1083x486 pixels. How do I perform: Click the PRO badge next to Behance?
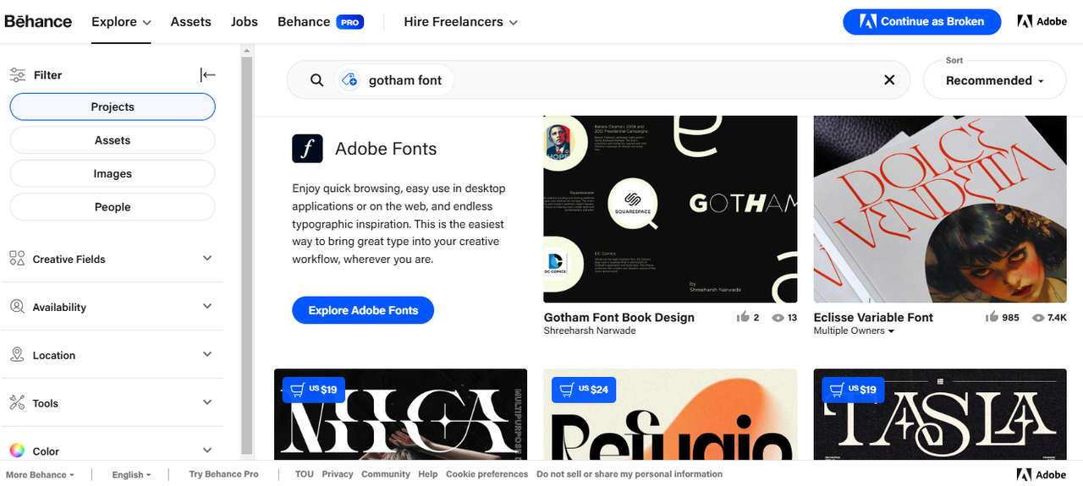pos(350,22)
